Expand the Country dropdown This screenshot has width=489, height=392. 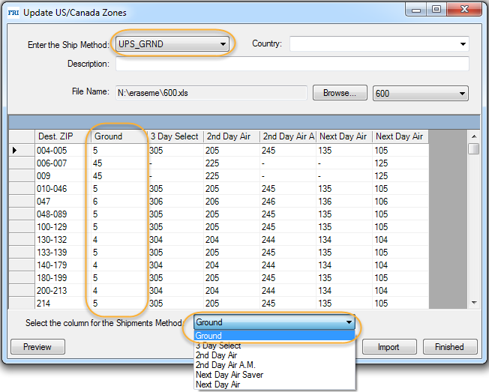pos(379,44)
